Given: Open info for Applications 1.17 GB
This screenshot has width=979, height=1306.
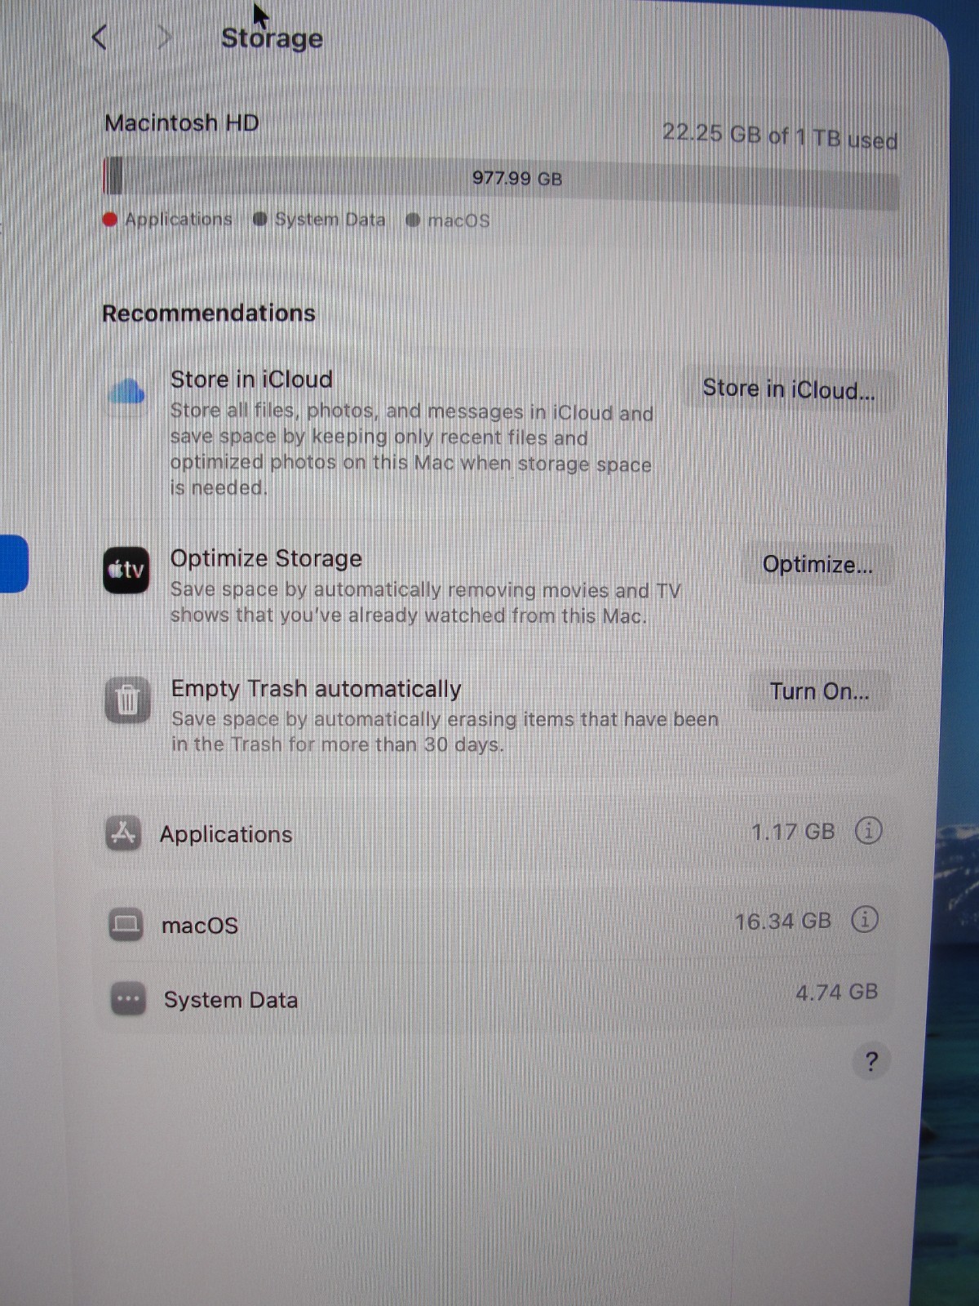Looking at the screenshot, I should click(868, 830).
